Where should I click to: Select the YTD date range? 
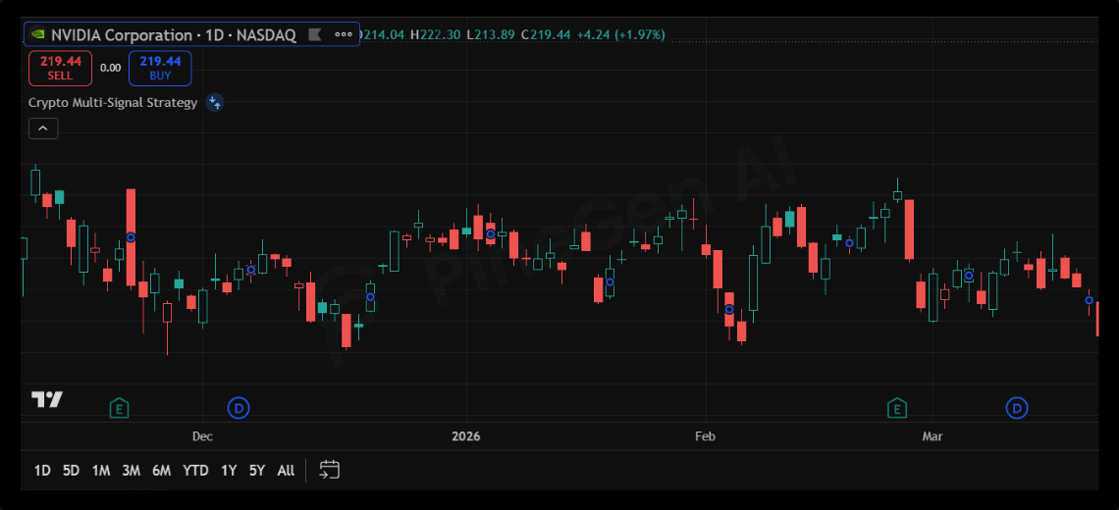pyautogui.click(x=194, y=471)
